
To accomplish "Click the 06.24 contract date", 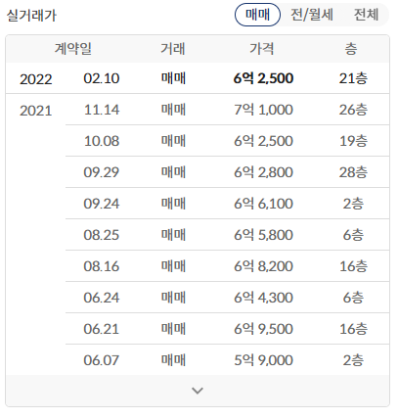I will click(x=102, y=298).
